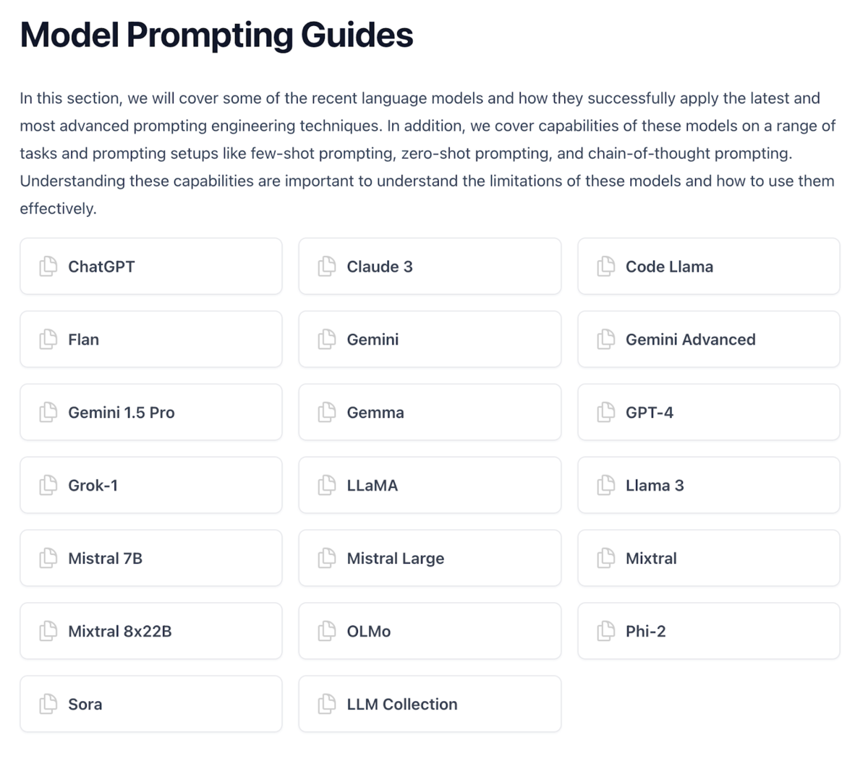The height and width of the screenshot is (761, 868).
Task: Open the LLaMA guide card
Action: tap(430, 485)
